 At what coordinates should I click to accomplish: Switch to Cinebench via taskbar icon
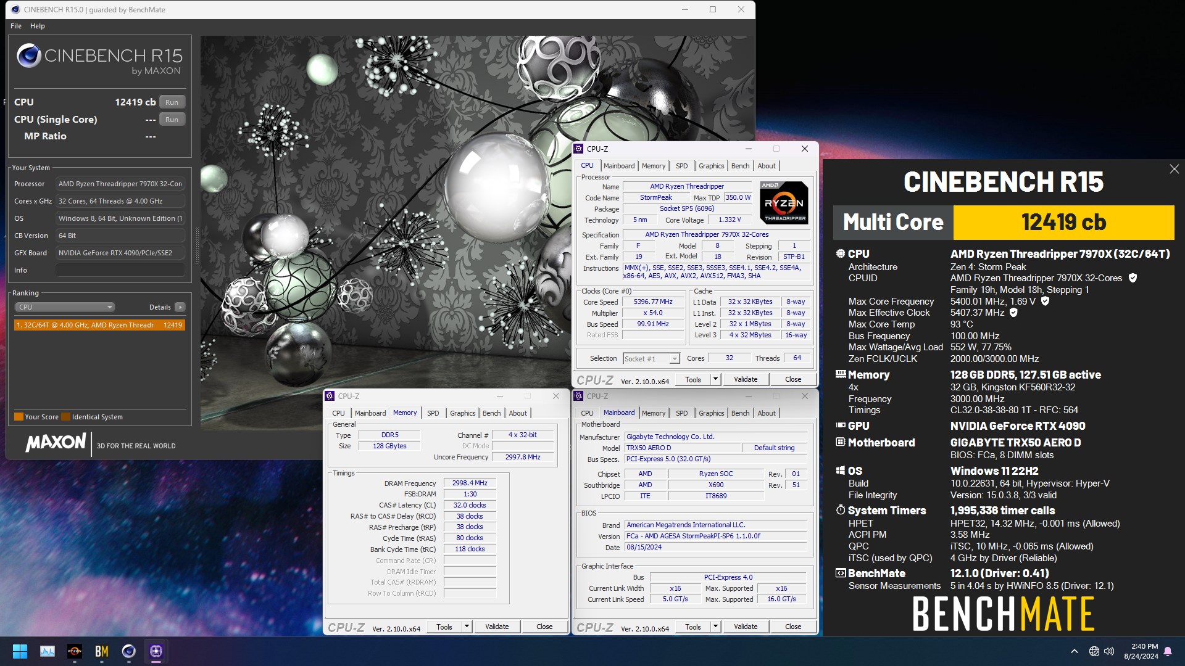pyautogui.click(x=128, y=651)
